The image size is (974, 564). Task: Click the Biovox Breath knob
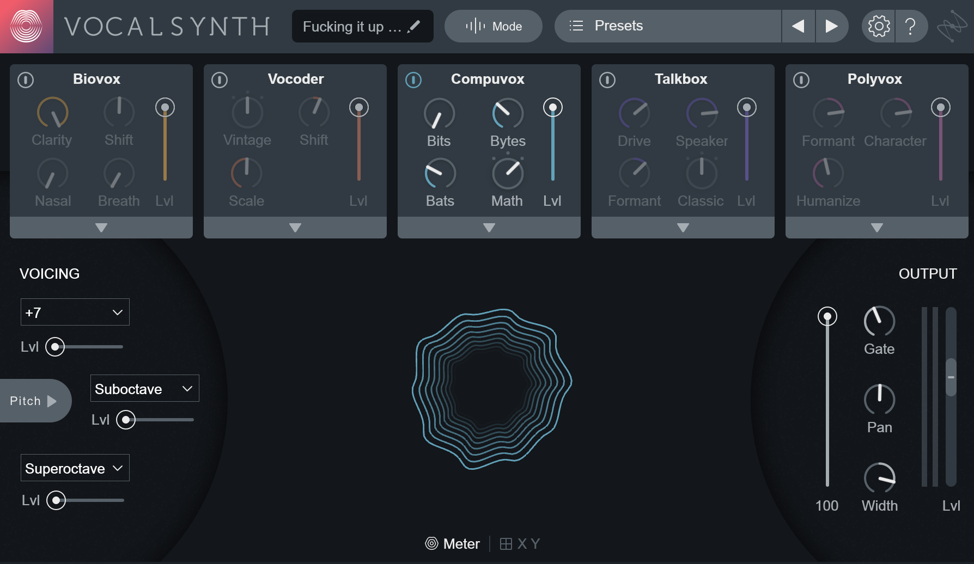click(x=119, y=174)
